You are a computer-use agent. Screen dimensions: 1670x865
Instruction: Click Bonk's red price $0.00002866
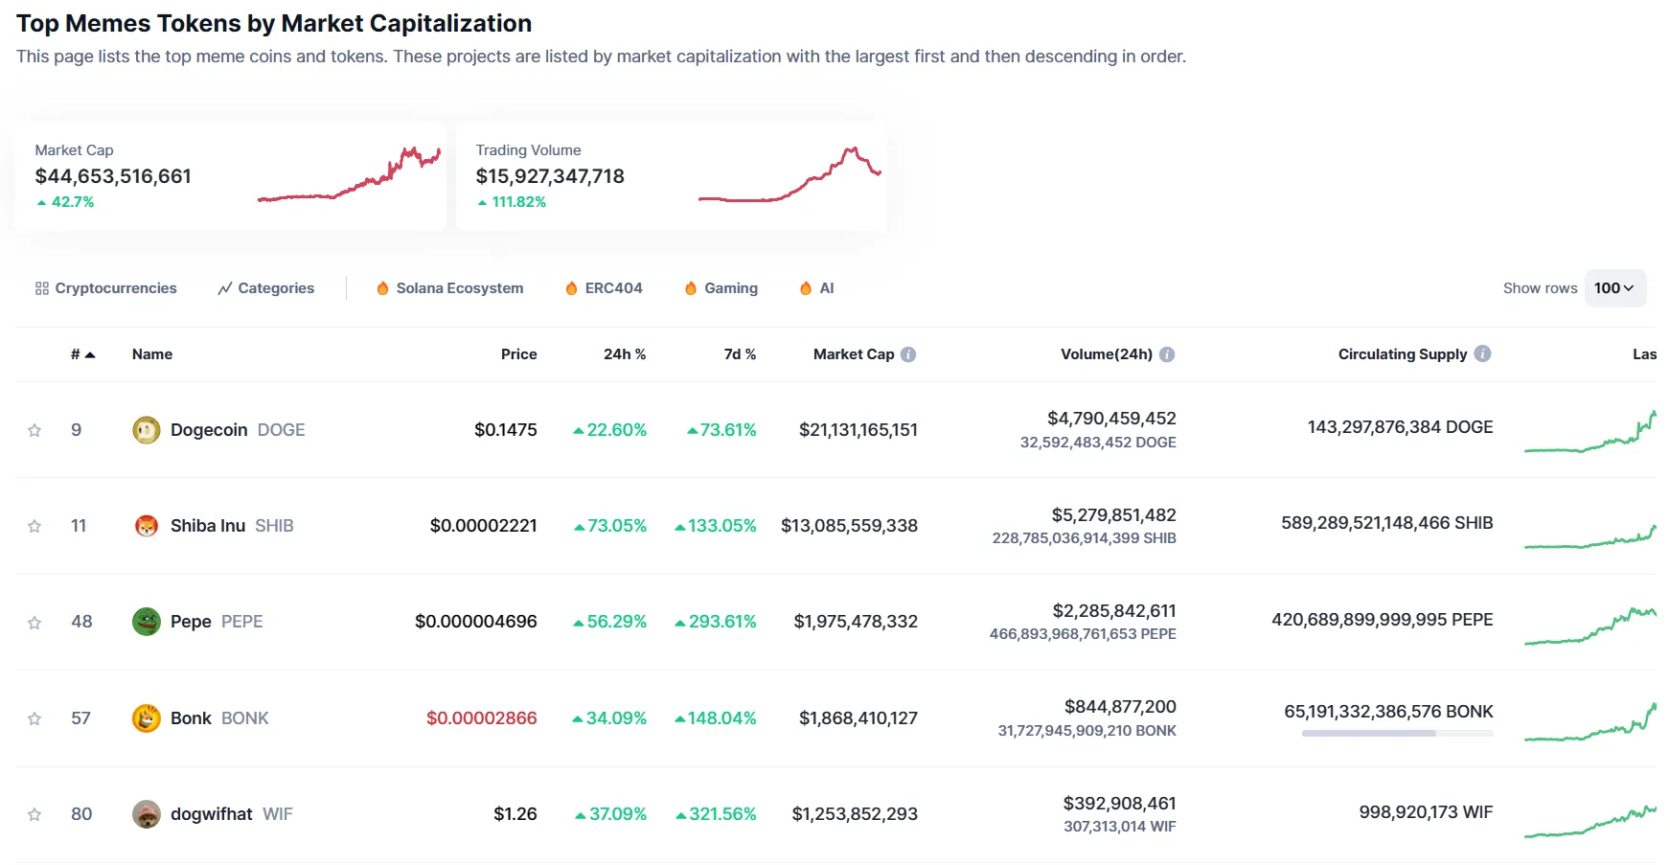(x=482, y=718)
